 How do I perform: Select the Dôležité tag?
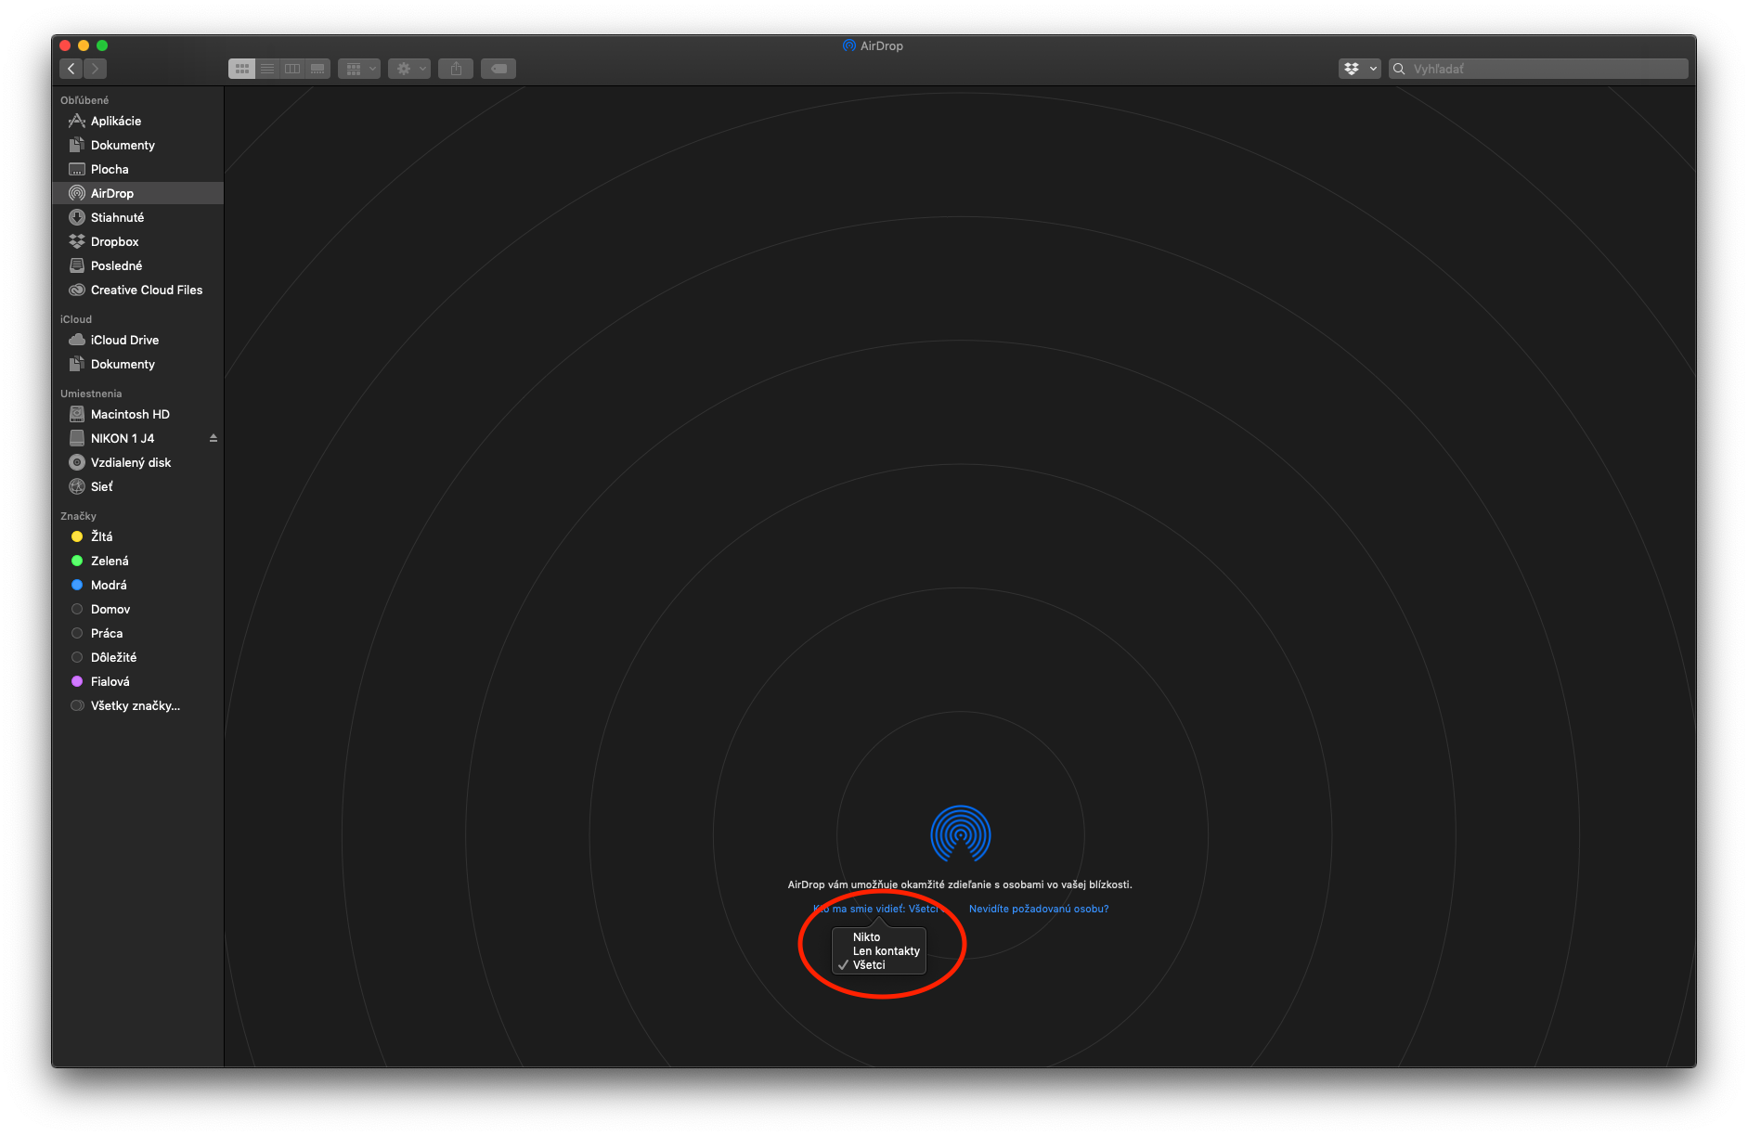pos(137,657)
